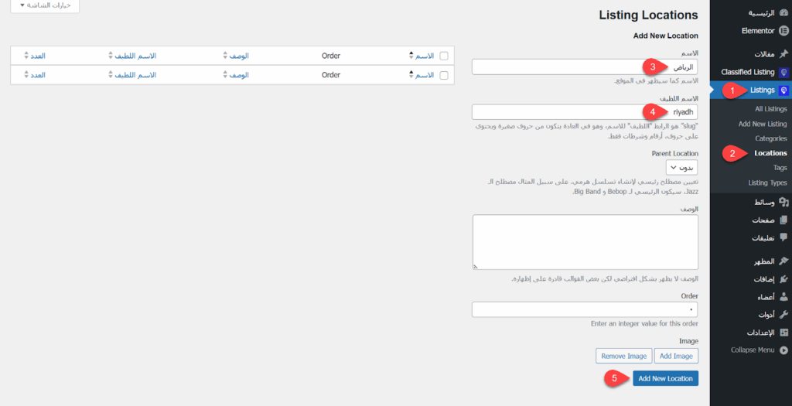Click the comments bubble icon beside تعليقات

pos(783,237)
